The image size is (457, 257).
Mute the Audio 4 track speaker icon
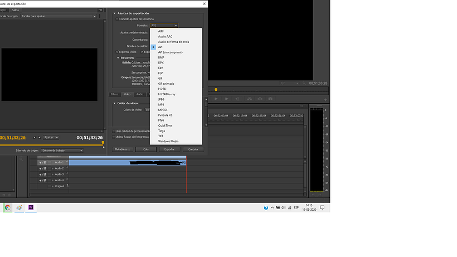click(x=41, y=181)
